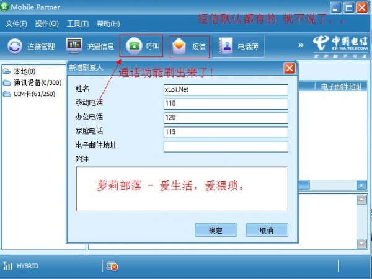Click the vertical scrollbar up arrow

pyautogui.click(x=361, y=200)
